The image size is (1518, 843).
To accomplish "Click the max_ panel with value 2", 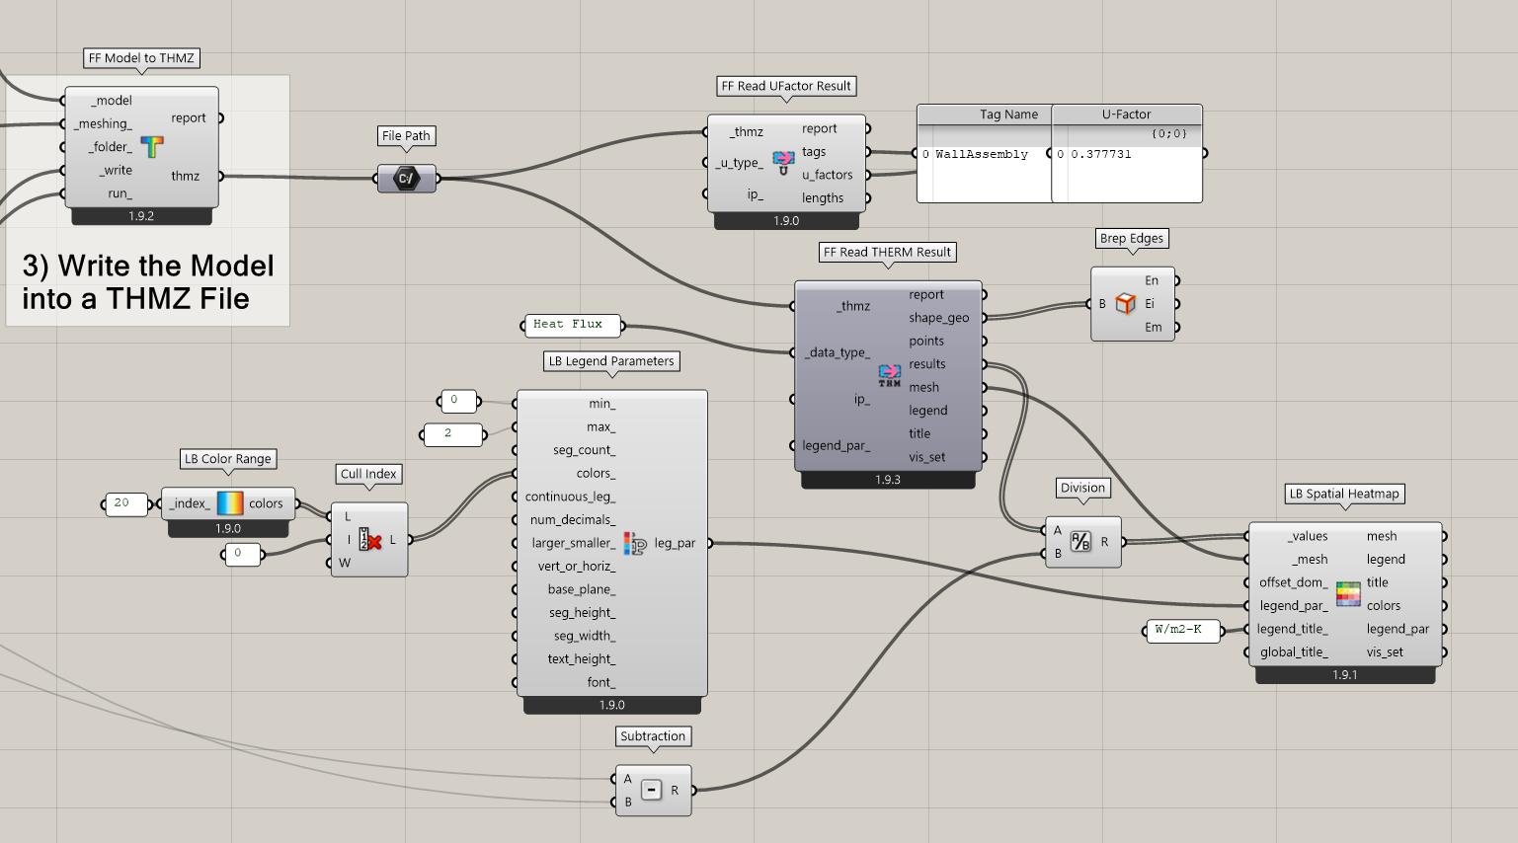I will coord(450,433).
